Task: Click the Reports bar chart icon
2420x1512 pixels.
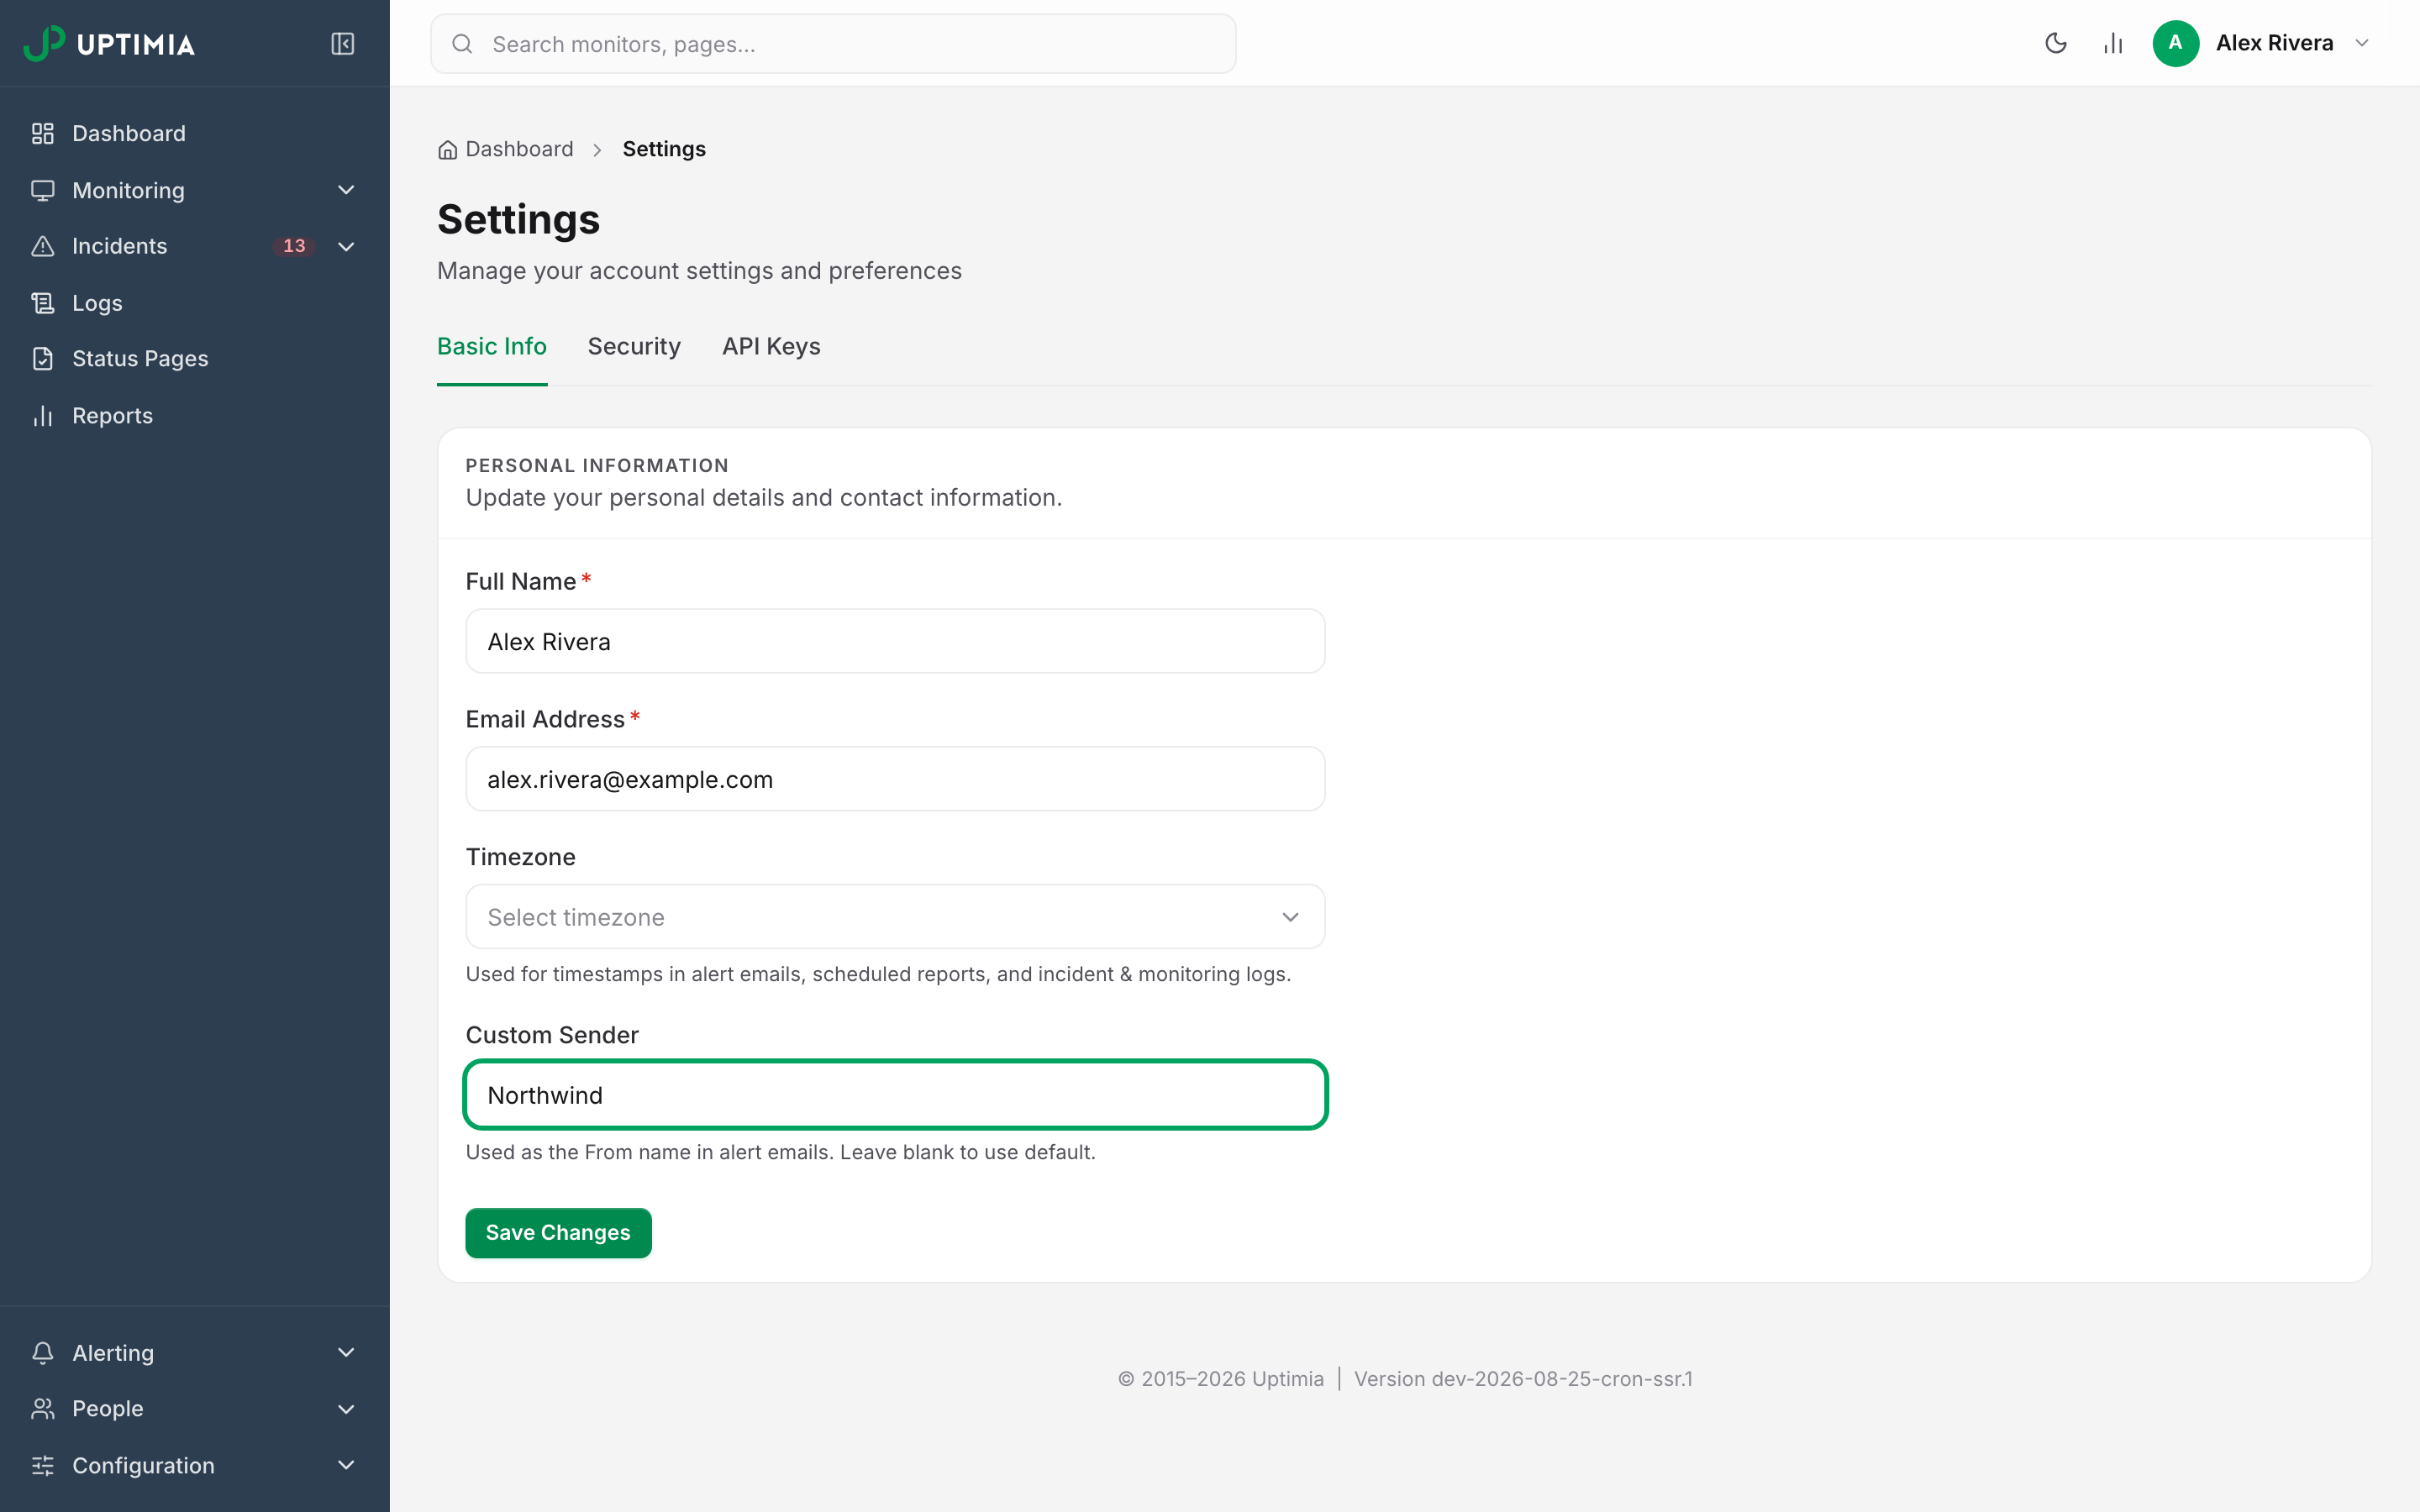Action: (43, 416)
